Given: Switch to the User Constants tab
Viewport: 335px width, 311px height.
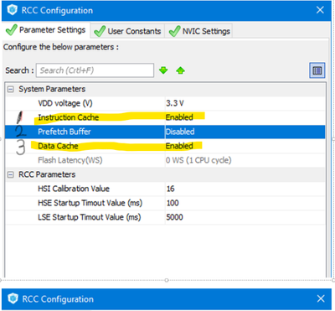Looking at the screenshot, I should click(127, 31).
